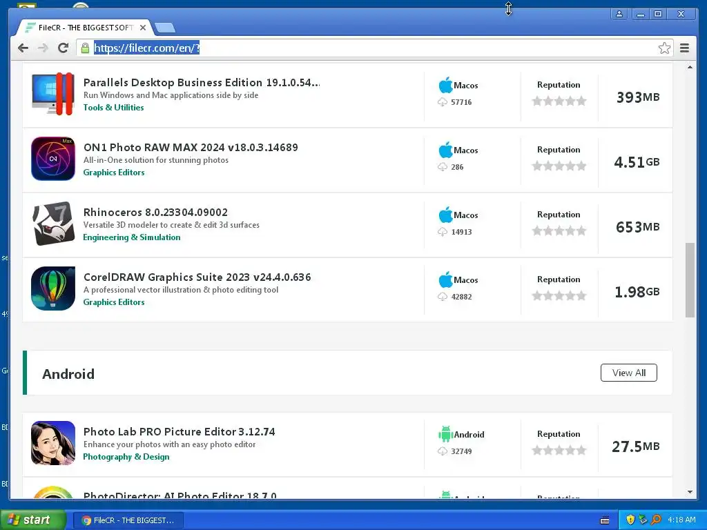Open the Photography & Design category link
Viewport: 707px width, 530px height.
pos(126,457)
